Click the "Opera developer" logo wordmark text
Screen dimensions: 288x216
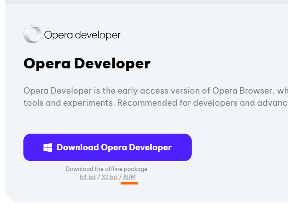(x=82, y=35)
